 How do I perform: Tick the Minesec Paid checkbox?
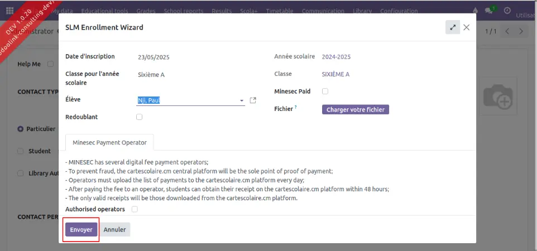[x=325, y=91]
